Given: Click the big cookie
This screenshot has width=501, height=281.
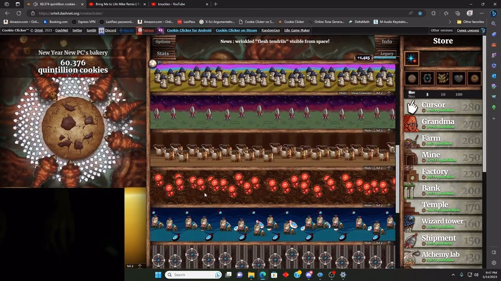Looking at the screenshot, I should pyautogui.click(x=73, y=128).
